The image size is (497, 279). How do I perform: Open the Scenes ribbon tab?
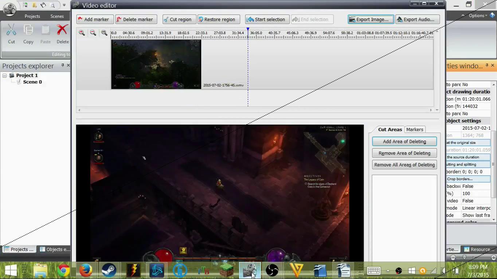point(57,16)
